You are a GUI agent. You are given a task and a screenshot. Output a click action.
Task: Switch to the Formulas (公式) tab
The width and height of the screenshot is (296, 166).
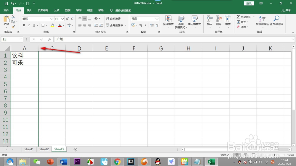(x=57, y=10)
